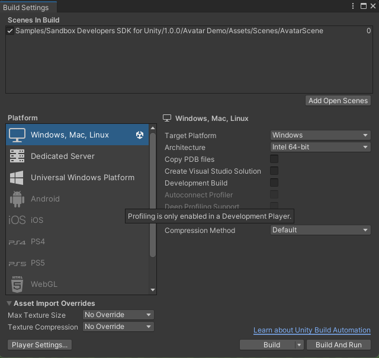
Task: Uncheck the AvatarScene scene checkbox
Action: coord(10,31)
